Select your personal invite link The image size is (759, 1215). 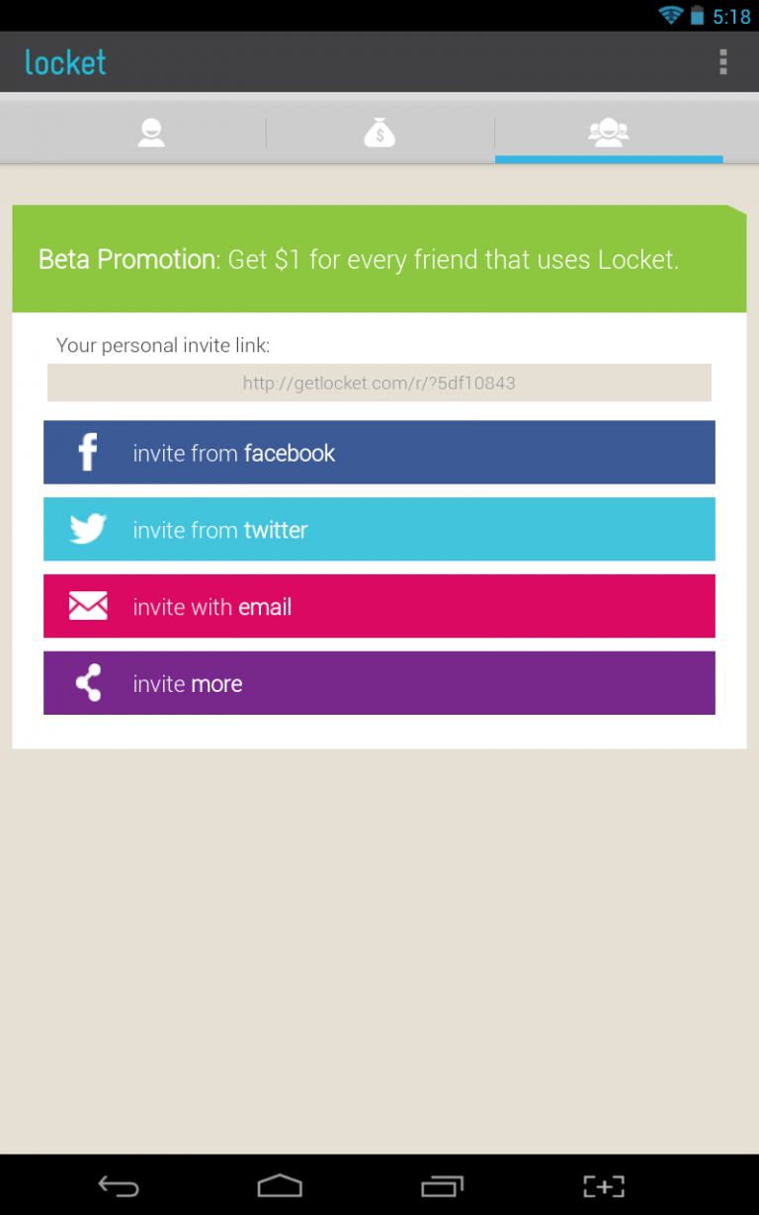[379, 383]
